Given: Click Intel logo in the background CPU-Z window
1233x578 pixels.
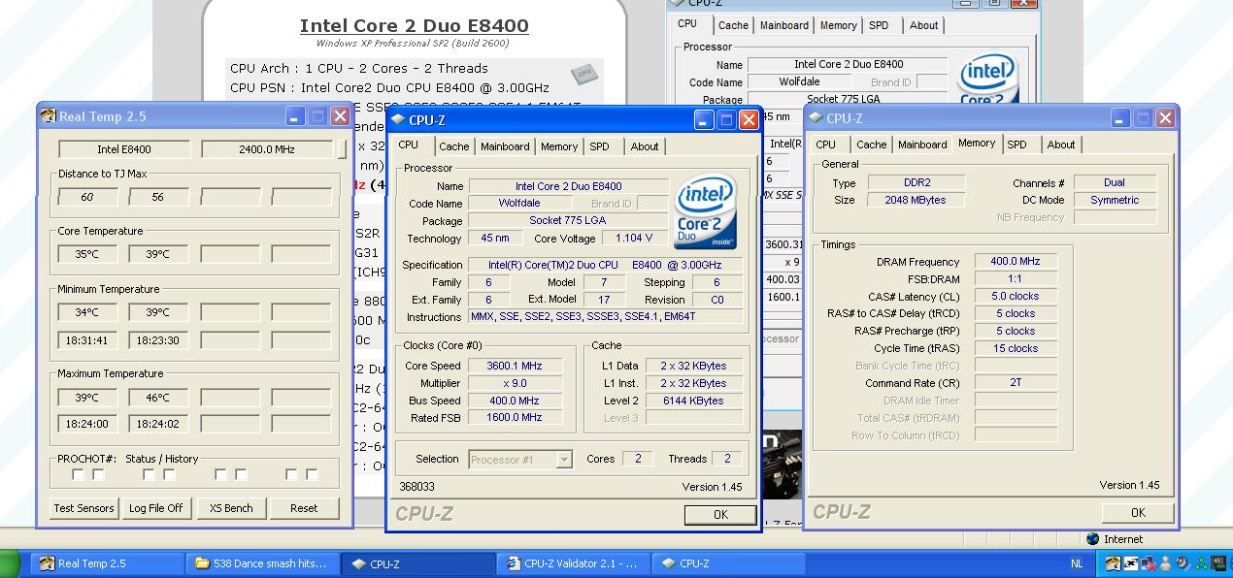Looking at the screenshot, I should pyautogui.click(x=988, y=80).
